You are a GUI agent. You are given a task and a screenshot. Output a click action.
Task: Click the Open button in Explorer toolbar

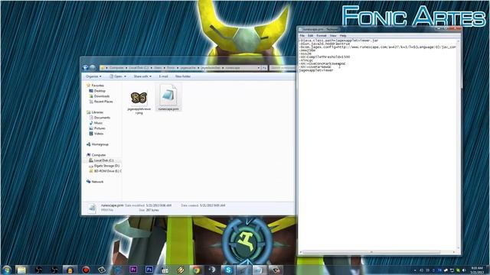tap(116, 76)
